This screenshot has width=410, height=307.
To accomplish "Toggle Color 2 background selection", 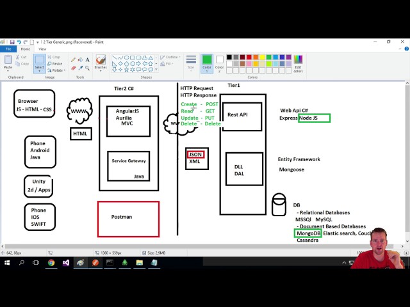I will coord(219,63).
